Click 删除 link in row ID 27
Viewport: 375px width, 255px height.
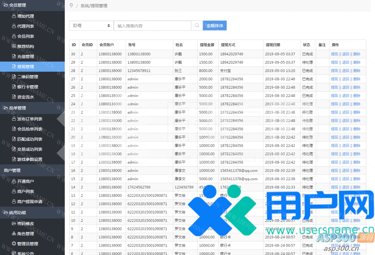[357, 79]
